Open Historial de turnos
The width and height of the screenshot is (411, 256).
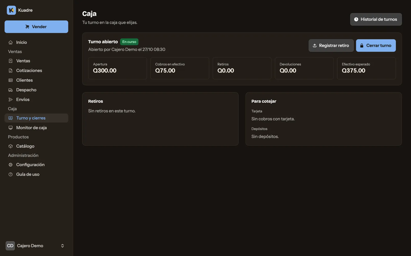376,19
